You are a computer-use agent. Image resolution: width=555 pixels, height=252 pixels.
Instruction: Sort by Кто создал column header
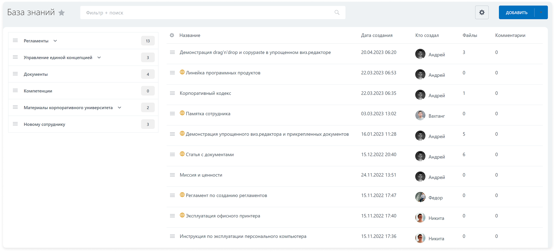click(x=427, y=35)
